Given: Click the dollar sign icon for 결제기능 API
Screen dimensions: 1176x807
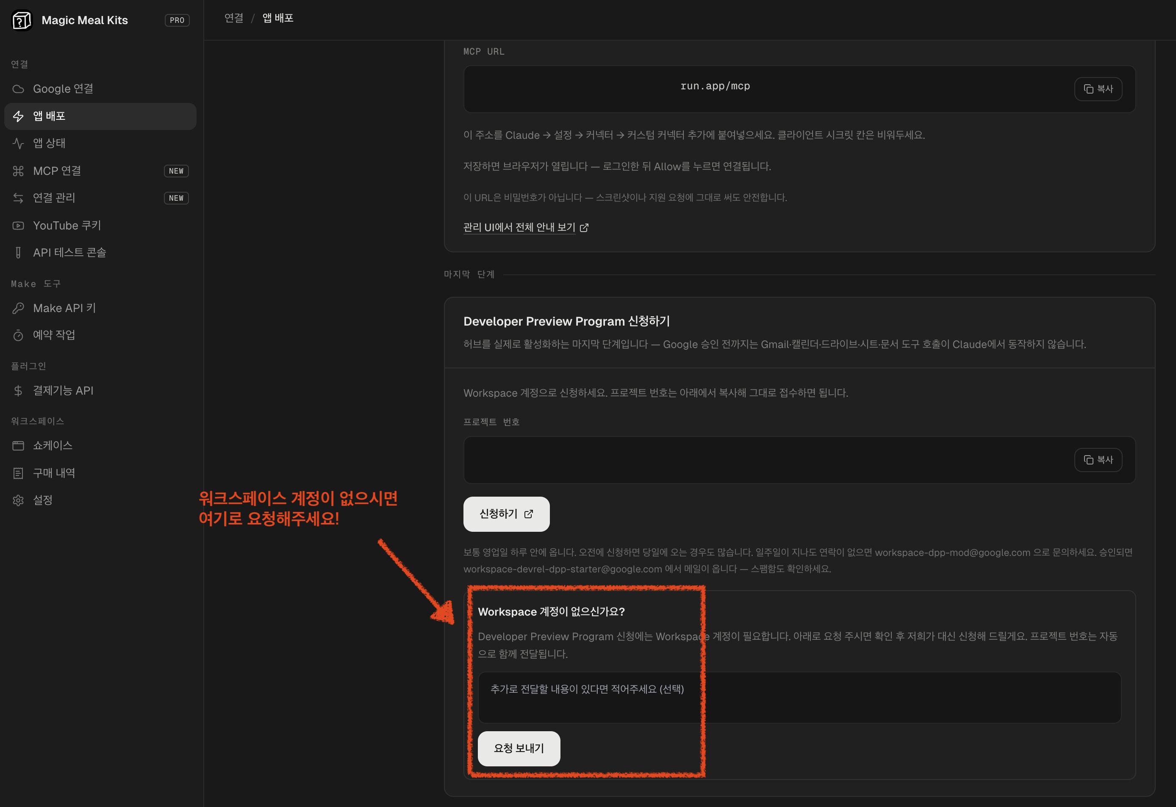Looking at the screenshot, I should [x=18, y=390].
